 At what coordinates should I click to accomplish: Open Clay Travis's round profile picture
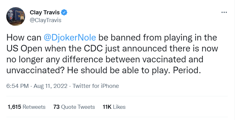point(16,17)
